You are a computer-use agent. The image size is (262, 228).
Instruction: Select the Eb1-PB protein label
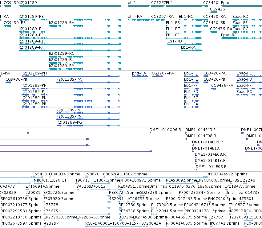(191, 73)
